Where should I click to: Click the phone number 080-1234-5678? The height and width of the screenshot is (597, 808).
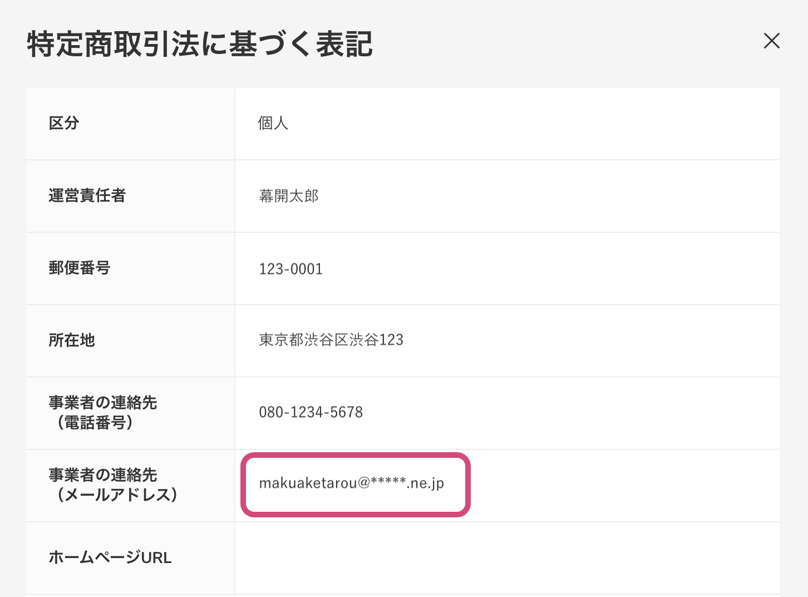tap(311, 412)
